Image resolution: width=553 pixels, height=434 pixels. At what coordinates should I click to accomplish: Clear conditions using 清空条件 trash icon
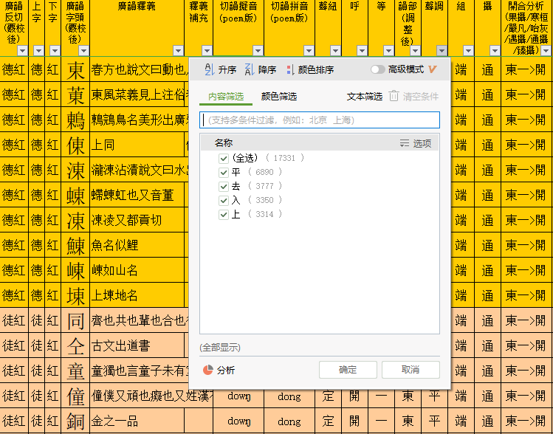click(394, 96)
